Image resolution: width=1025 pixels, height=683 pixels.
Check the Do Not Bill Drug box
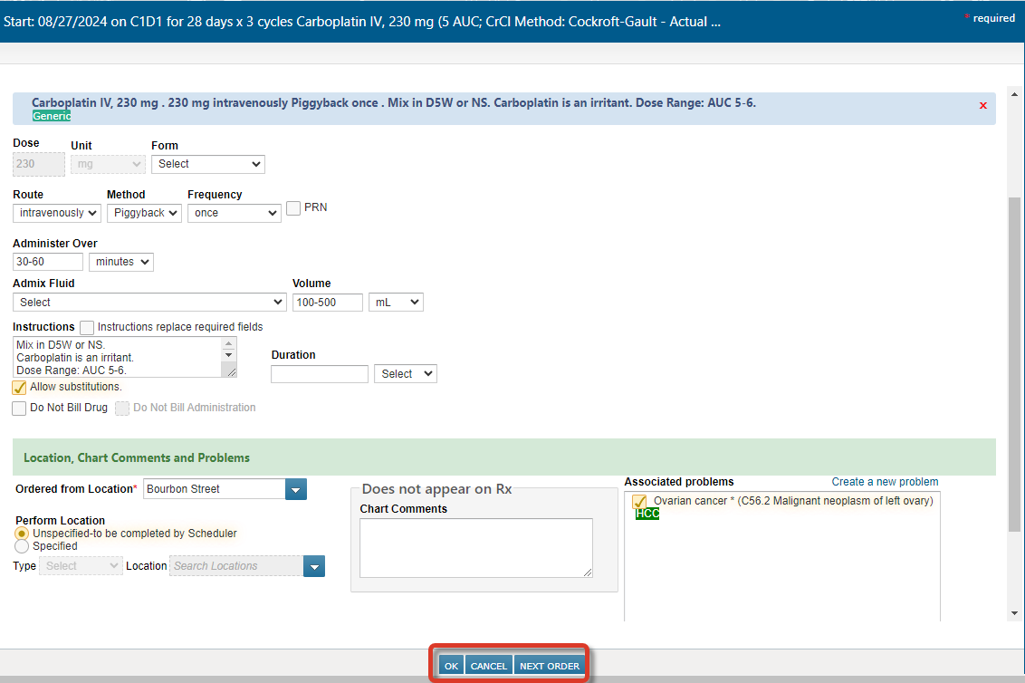pyautogui.click(x=20, y=409)
